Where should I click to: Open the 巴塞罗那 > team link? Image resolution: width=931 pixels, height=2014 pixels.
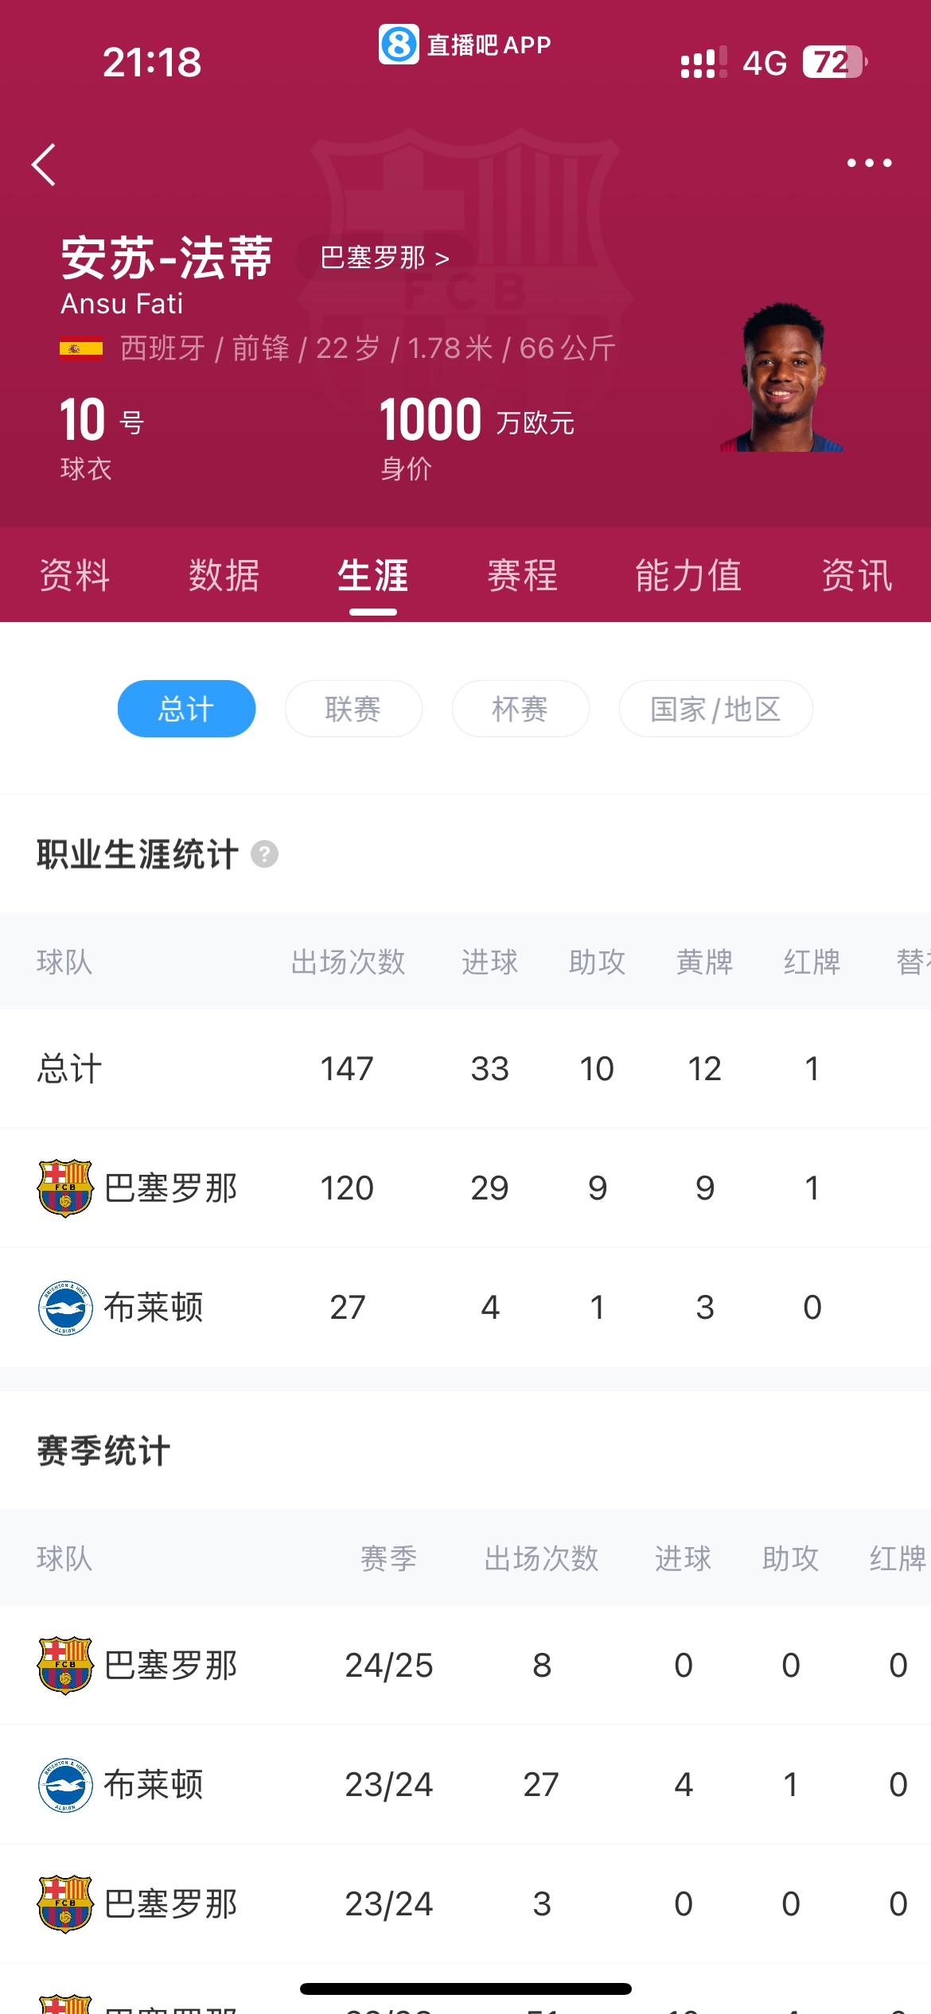(385, 258)
